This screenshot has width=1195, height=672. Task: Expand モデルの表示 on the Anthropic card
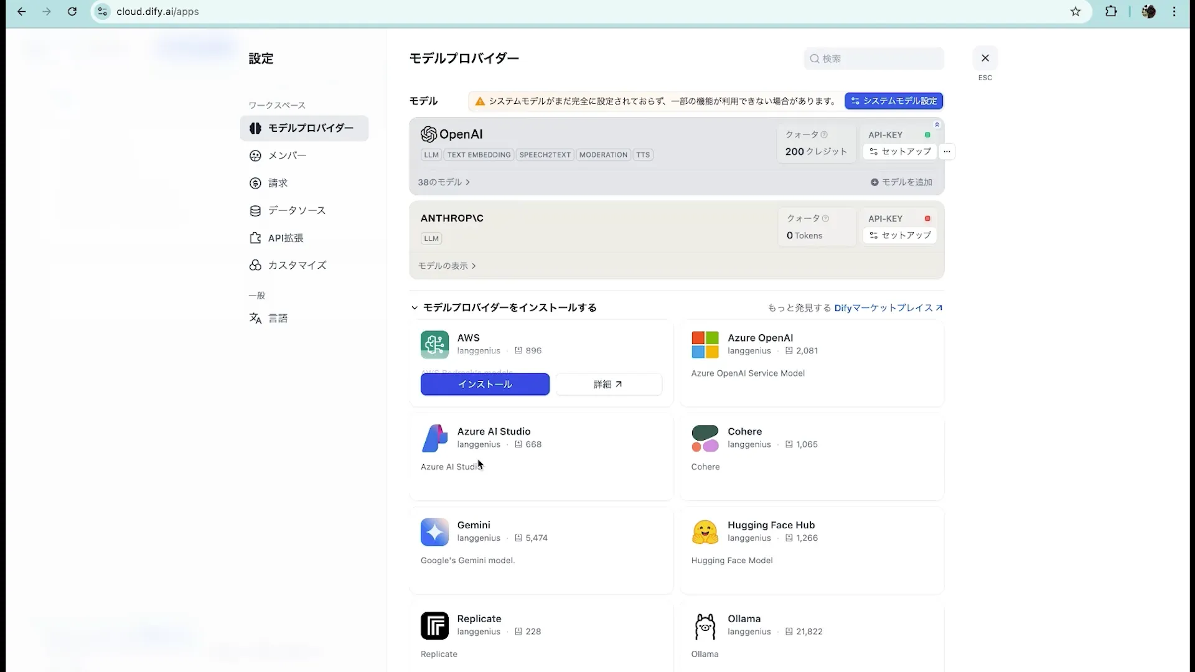coord(446,266)
